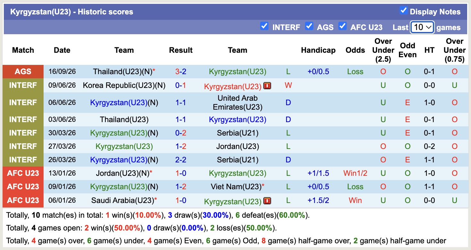The height and width of the screenshot is (250, 471).
Task: Click the Handicap column header
Action: click(318, 50)
